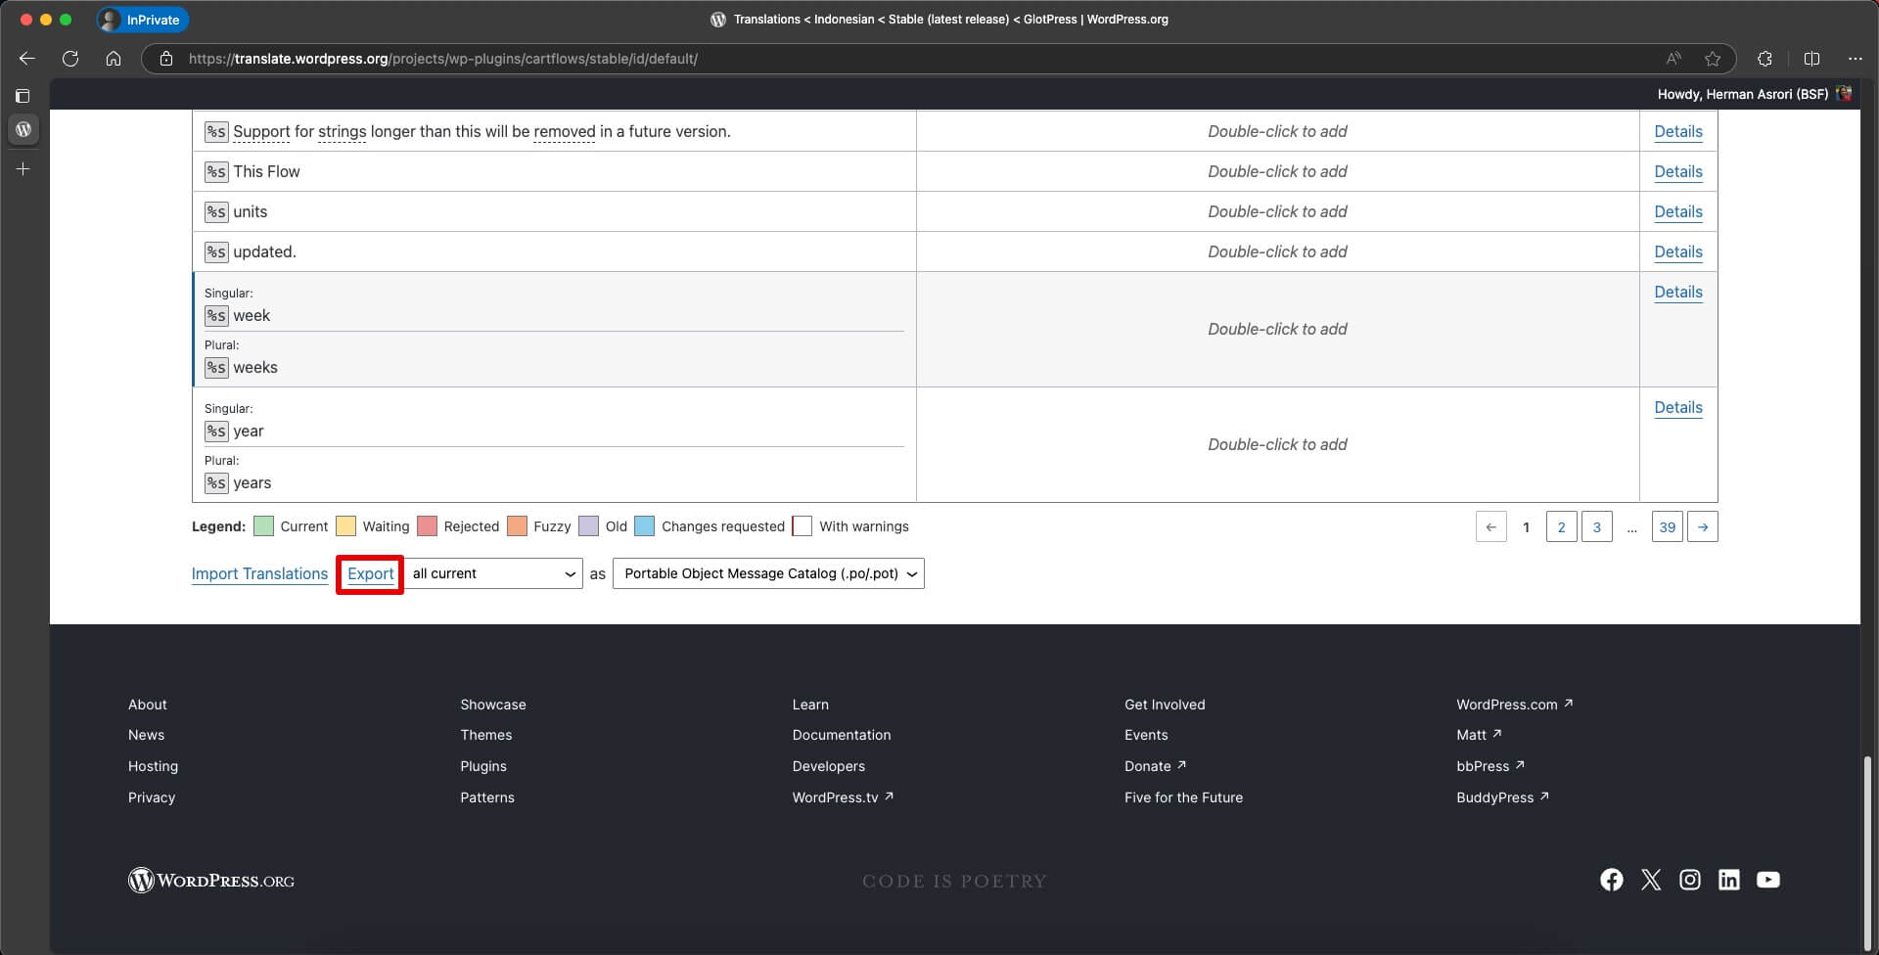Open LinkedIn from the footer social icons
Image resolution: width=1879 pixels, height=955 pixels.
tap(1729, 880)
